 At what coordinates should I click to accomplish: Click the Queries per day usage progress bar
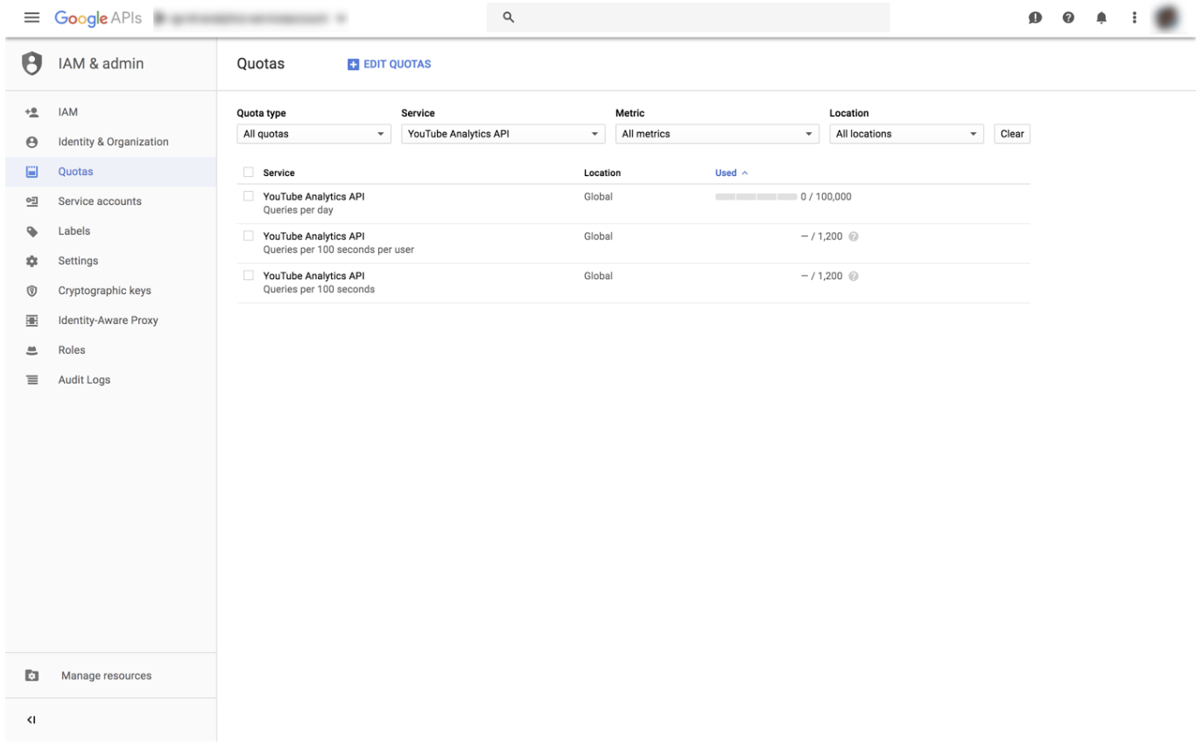coord(756,197)
